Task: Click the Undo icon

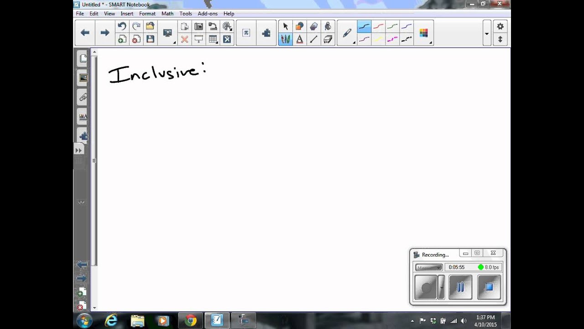Action: coord(122,27)
